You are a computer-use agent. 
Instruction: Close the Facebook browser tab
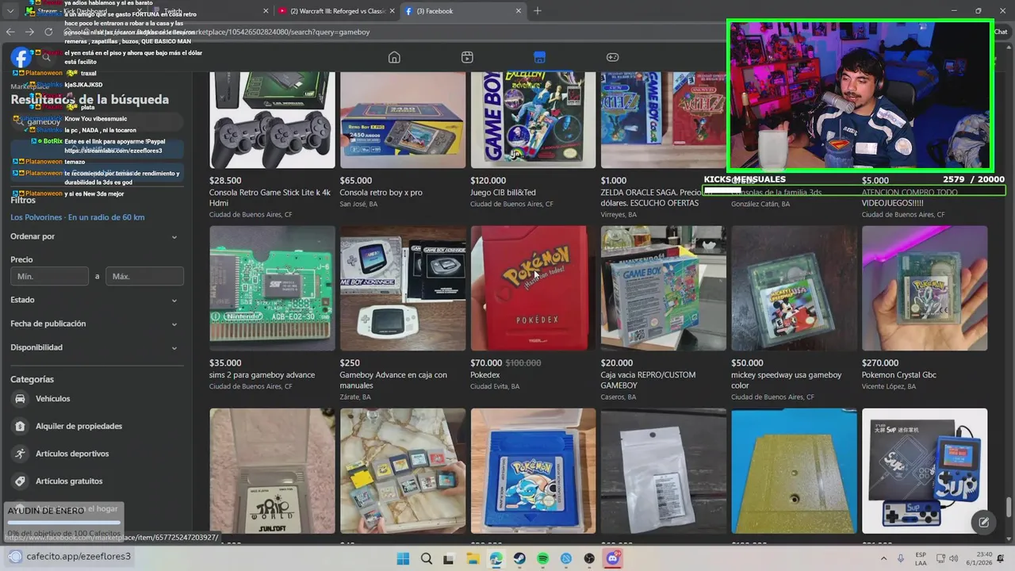click(x=519, y=11)
